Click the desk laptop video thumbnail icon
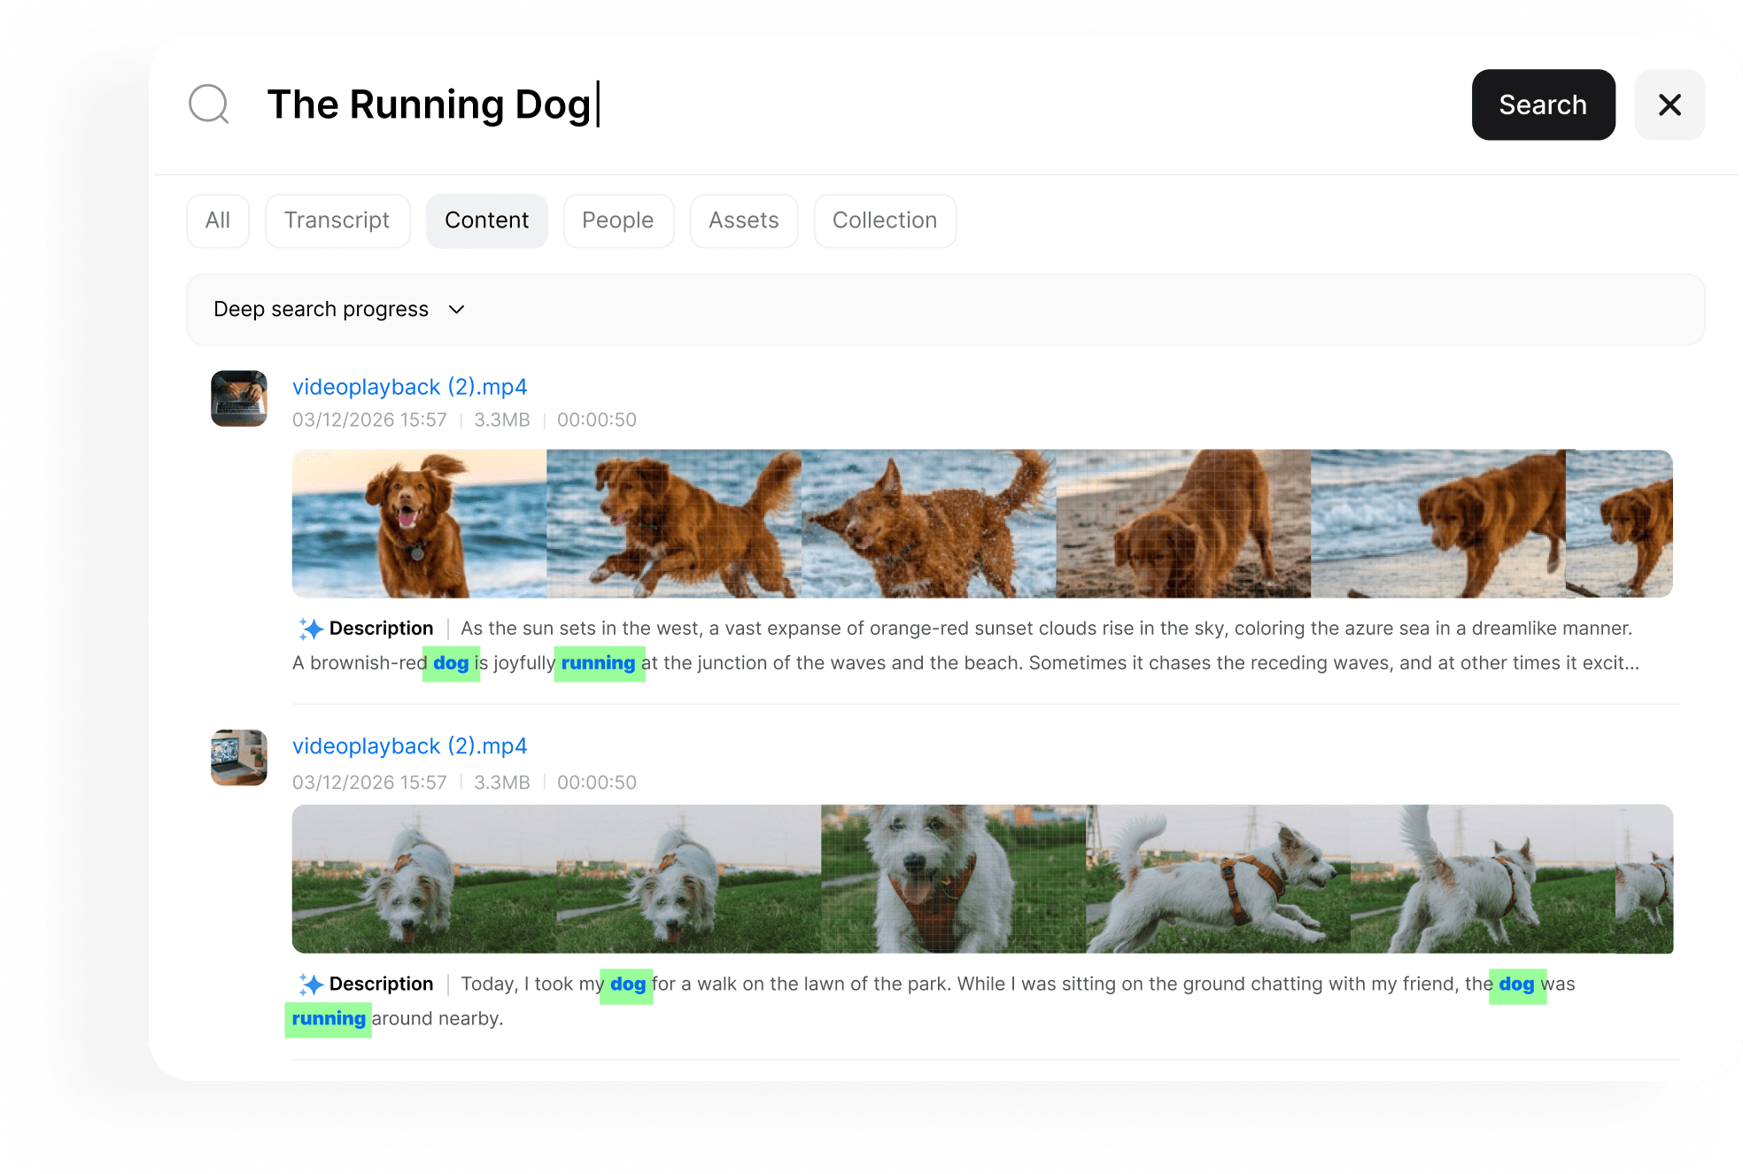This screenshot has width=1743, height=1174. pos(239,758)
